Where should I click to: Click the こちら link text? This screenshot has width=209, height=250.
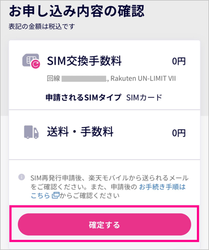click(x=40, y=196)
